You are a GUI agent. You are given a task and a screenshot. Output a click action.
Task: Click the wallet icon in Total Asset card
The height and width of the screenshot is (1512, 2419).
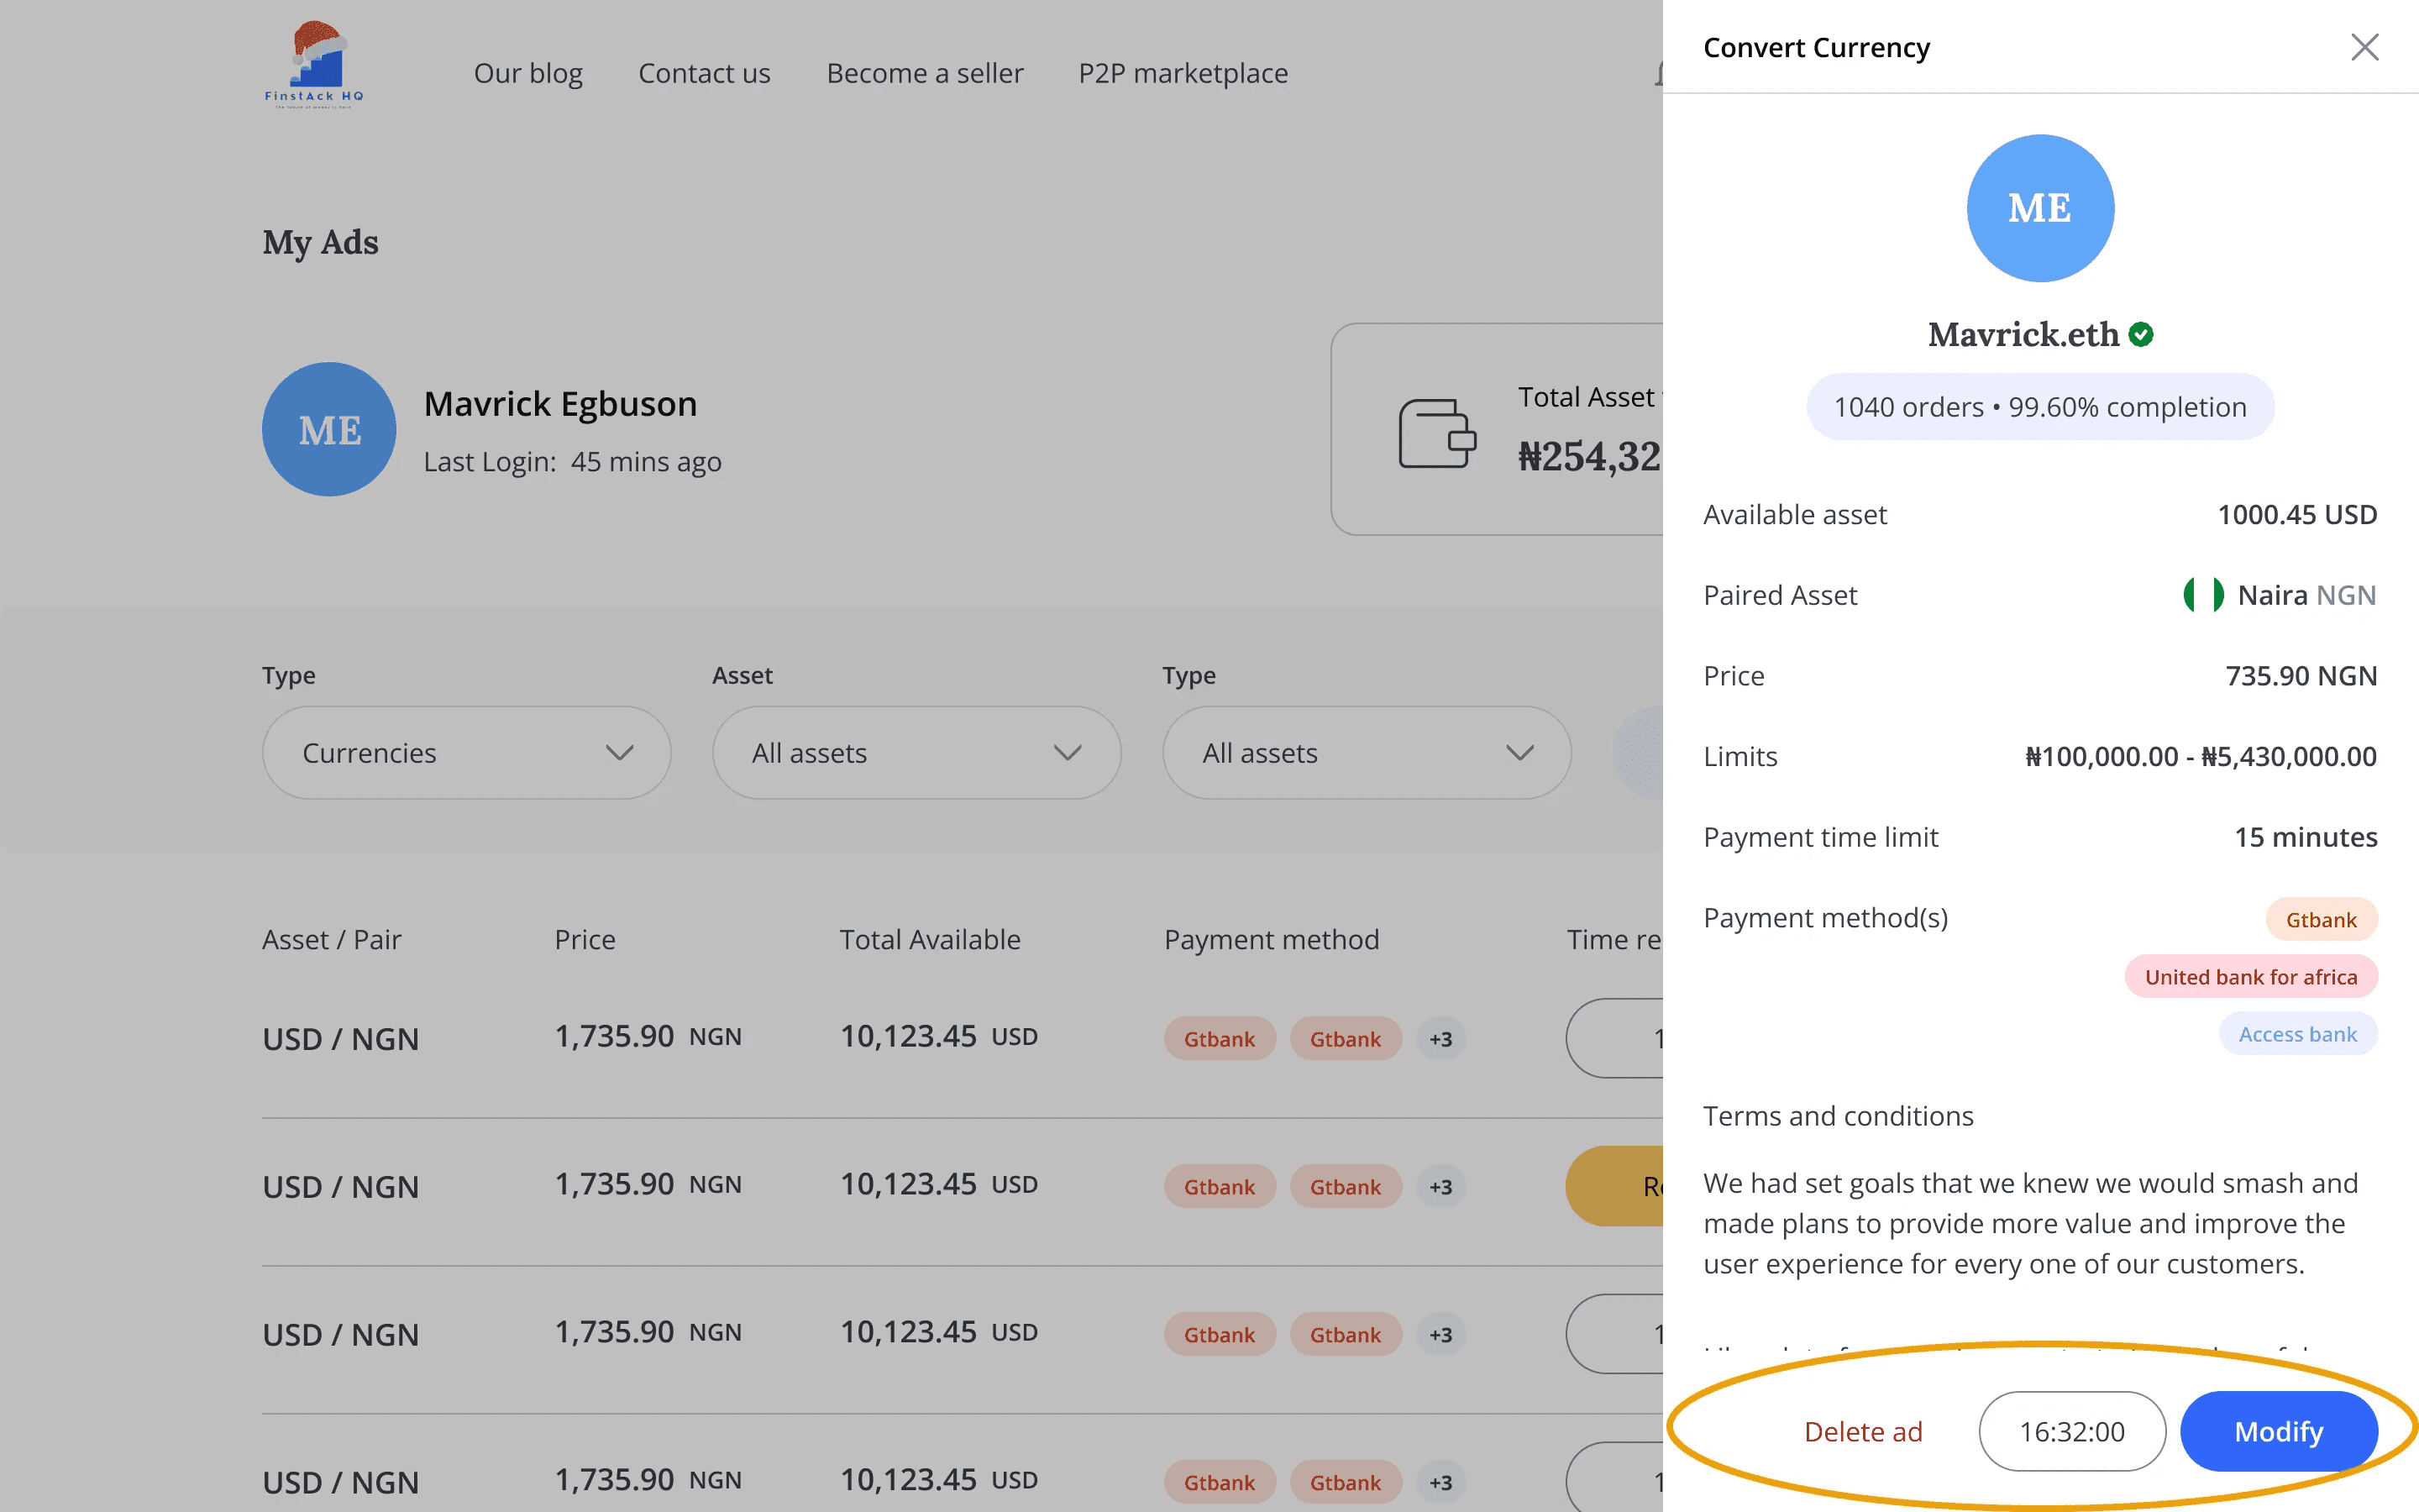tap(1437, 433)
